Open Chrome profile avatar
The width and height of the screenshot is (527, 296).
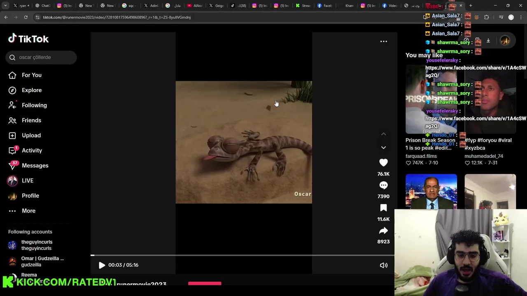tap(511, 17)
